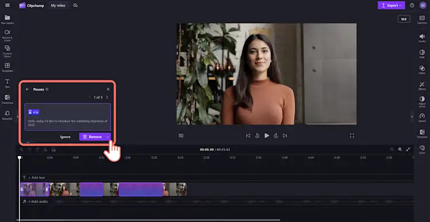The image size is (430, 222).
Task: Open the Brand kit panel
Action: [x=7, y=115]
